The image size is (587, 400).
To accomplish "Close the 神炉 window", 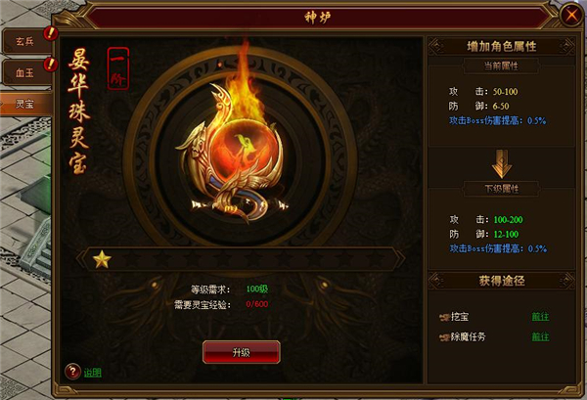I will pyautogui.click(x=571, y=16).
